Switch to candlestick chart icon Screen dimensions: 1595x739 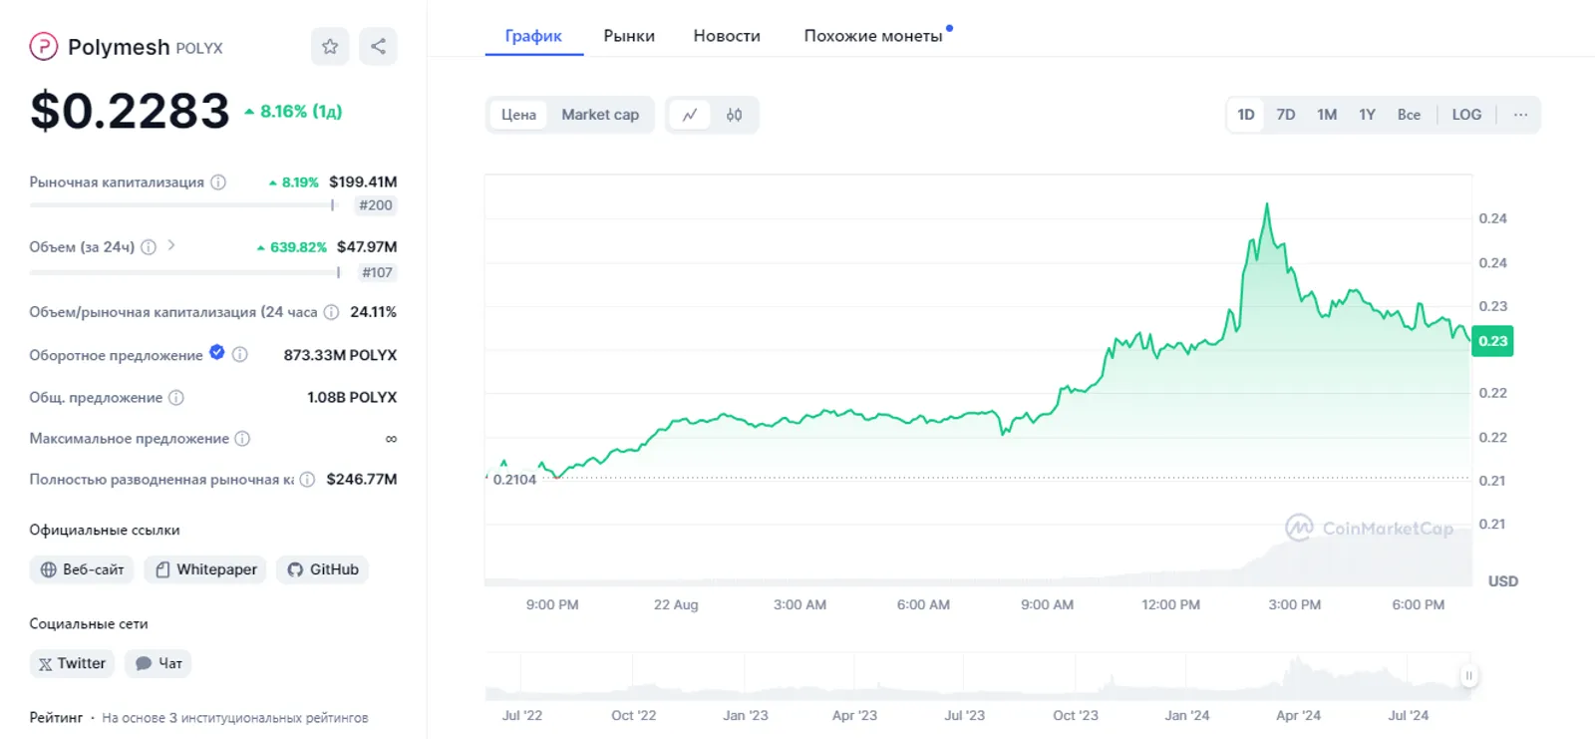click(x=735, y=115)
